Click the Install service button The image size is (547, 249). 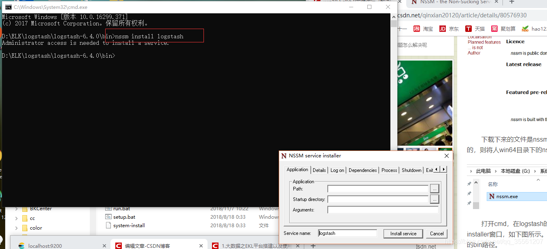(x=403, y=233)
